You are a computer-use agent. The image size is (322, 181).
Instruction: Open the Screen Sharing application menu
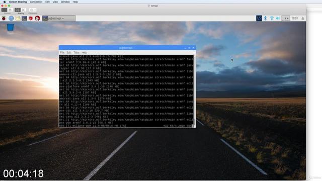(x=18, y=2)
